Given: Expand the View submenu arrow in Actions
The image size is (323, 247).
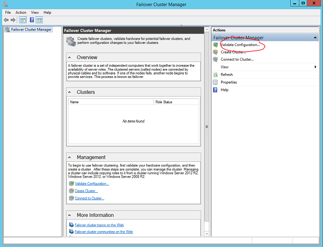Looking at the screenshot, I should pos(315,67).
